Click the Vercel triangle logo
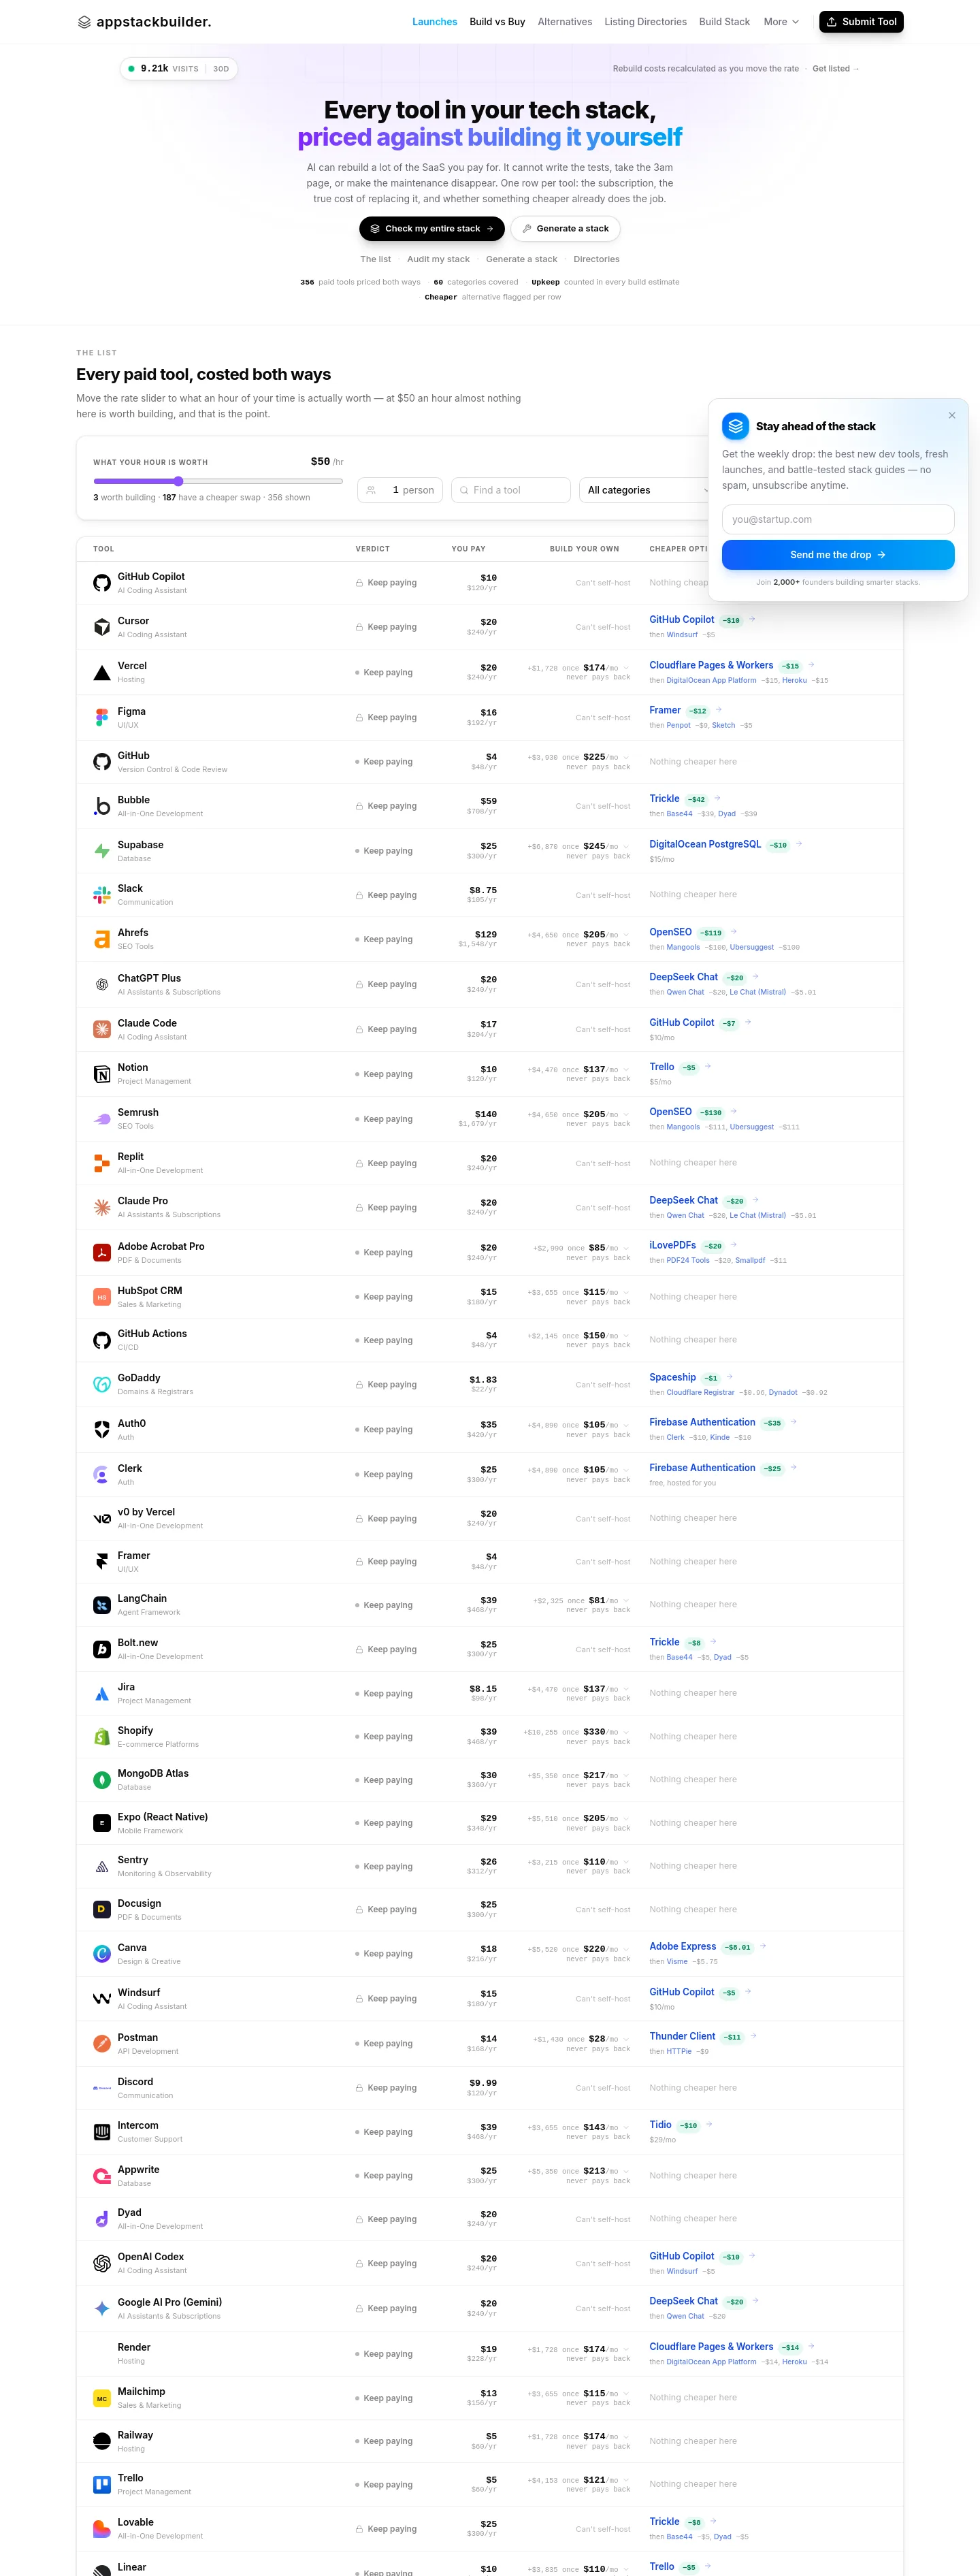Viewport: 980px width, 2576px height. pyautogui.click(x=102, y=672)
